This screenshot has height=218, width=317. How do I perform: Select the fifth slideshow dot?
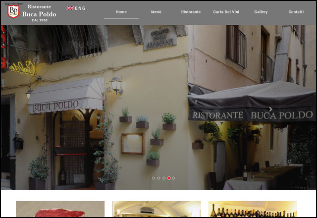[x=173, y=178]
